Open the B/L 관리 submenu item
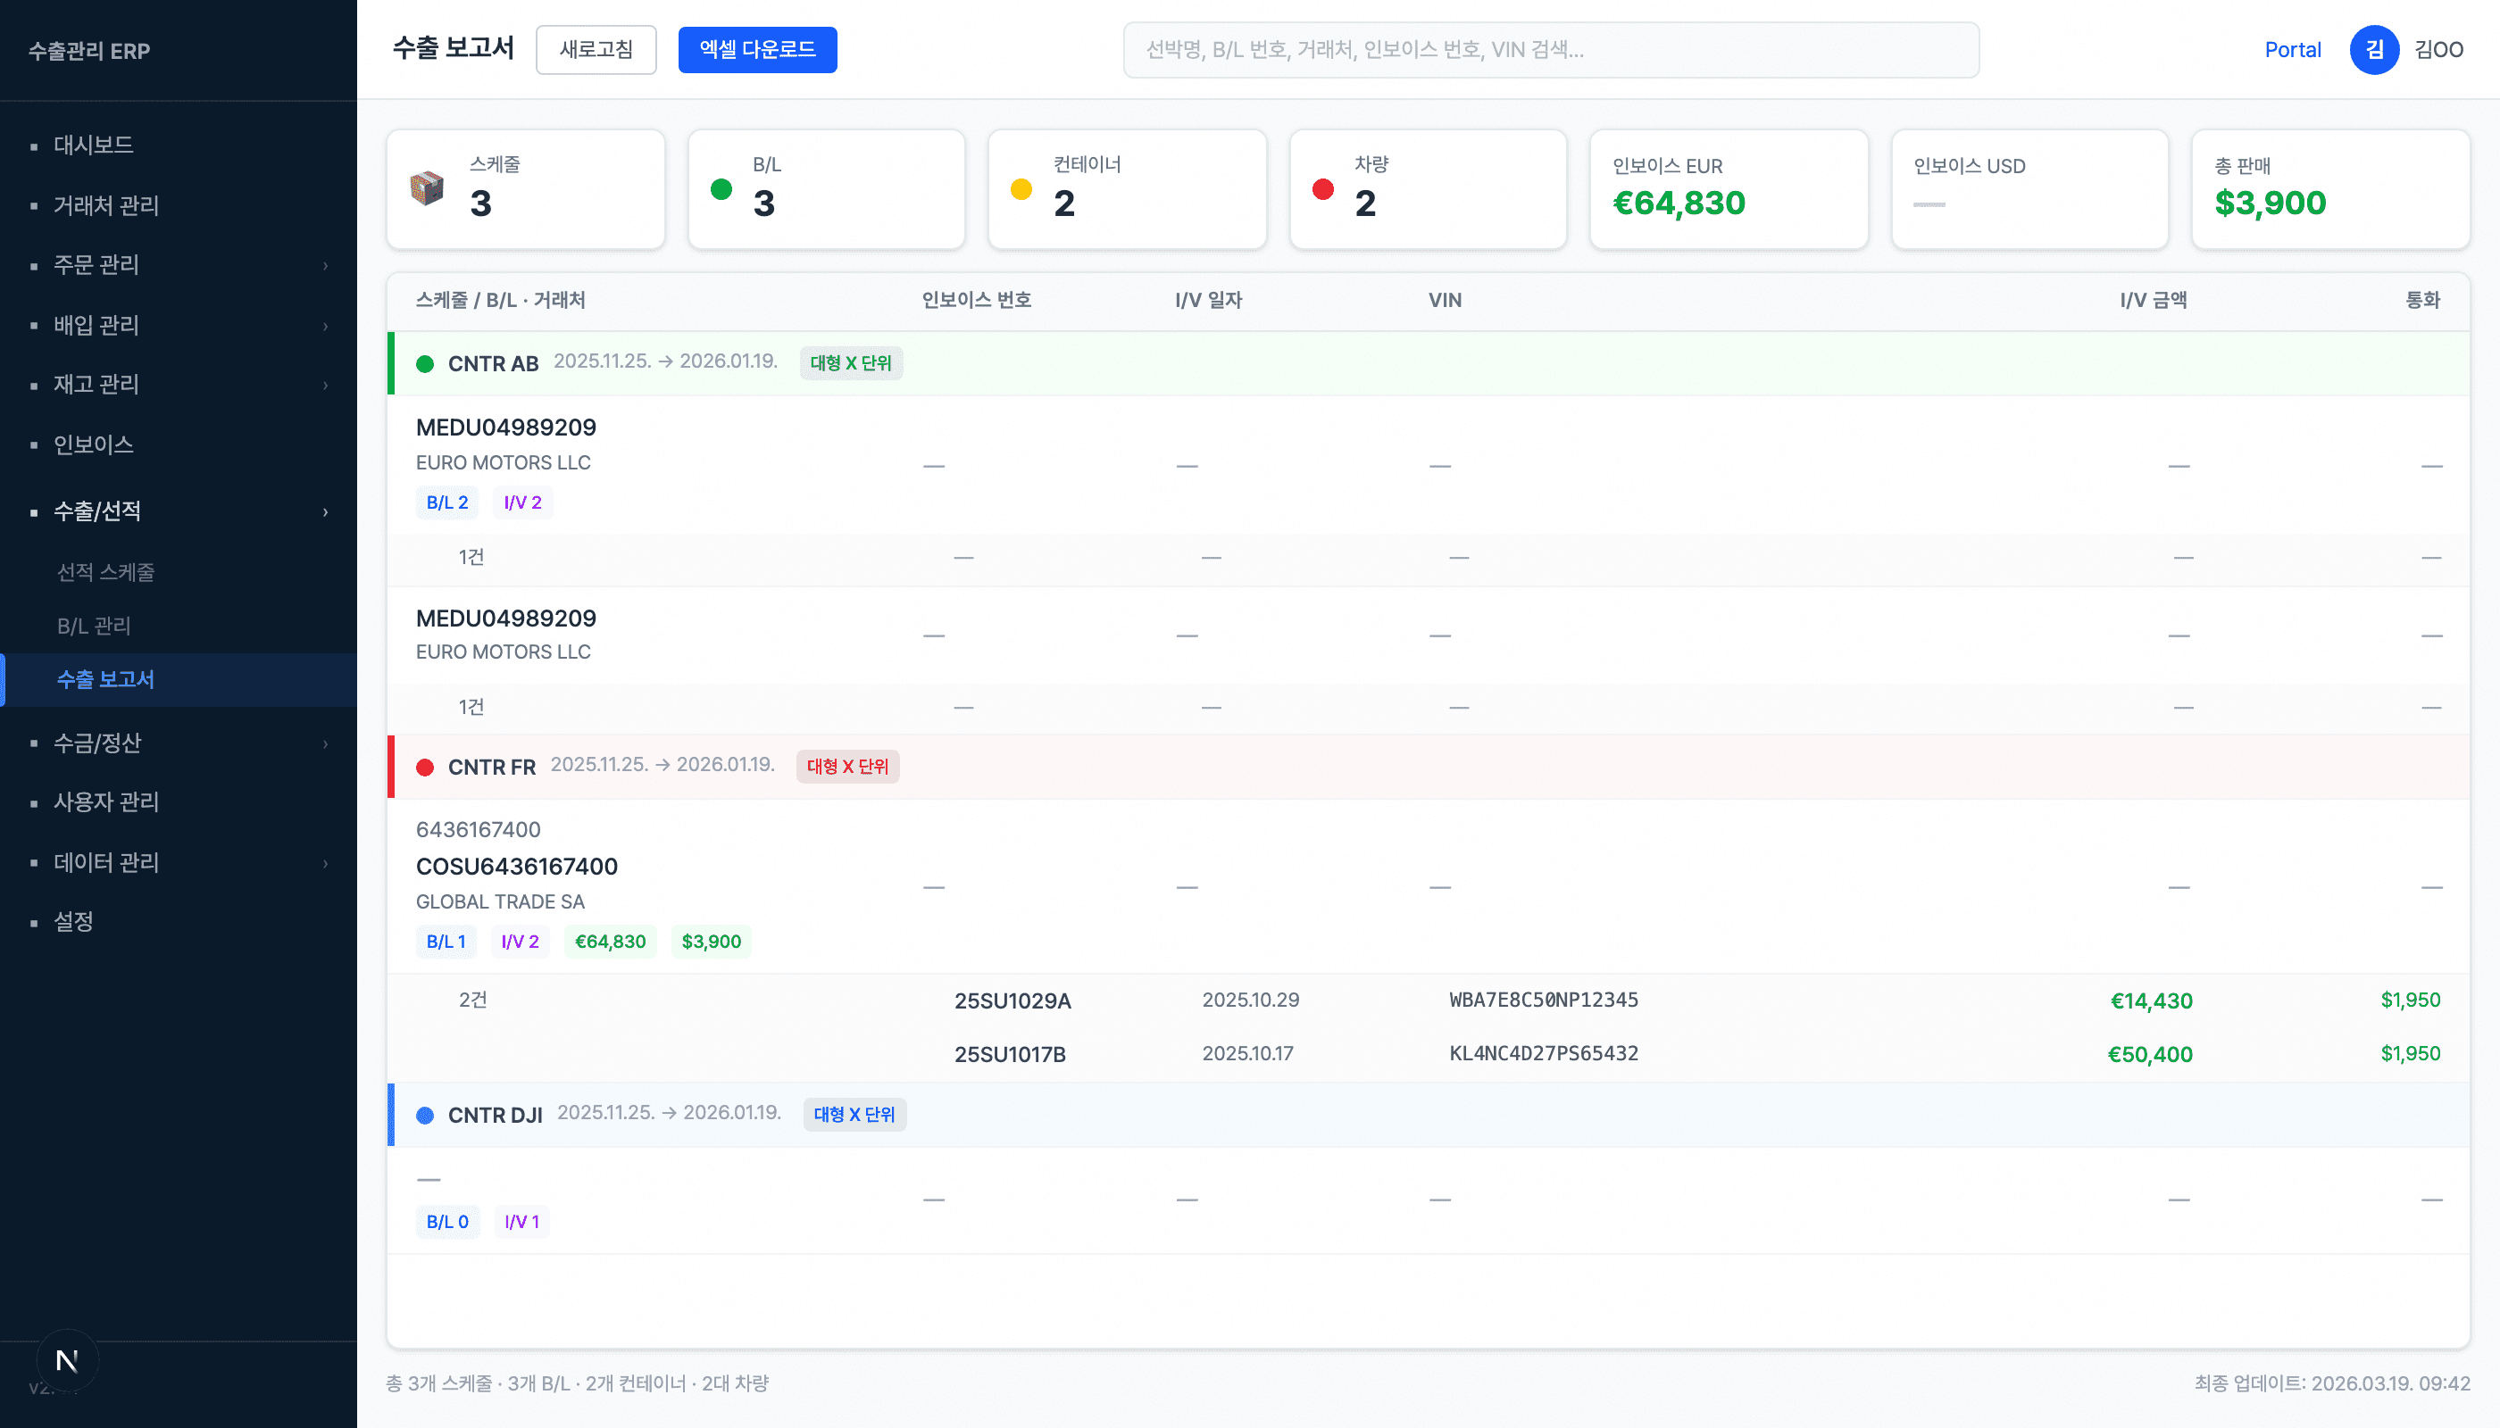Screen dimensions: 2500x1428 (x=94, y=626)
